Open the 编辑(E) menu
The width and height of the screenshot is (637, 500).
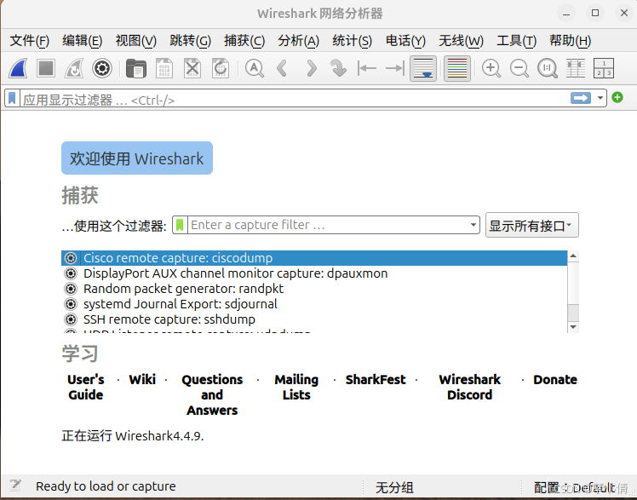[x=82, y=41]
